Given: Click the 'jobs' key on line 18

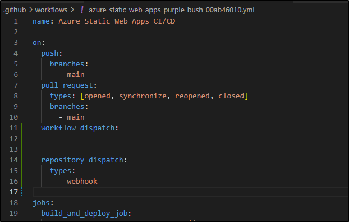Looking at the screenshot, I should point(41,203).
